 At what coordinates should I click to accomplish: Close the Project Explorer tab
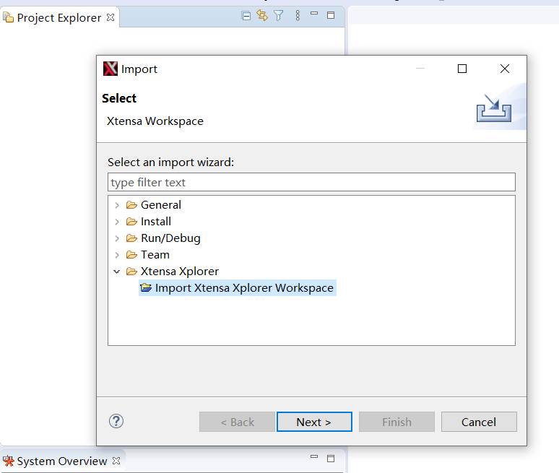tap(110, 17)
